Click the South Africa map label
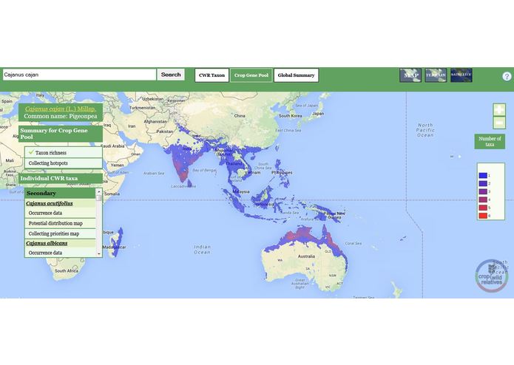Image resolution: width=514 pixels, height=365 pixels. [x=67, y=270]
